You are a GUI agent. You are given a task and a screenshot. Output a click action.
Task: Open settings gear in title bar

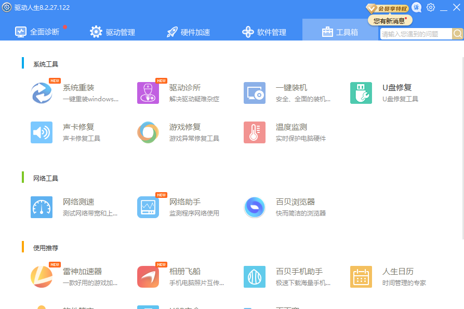tap(431, 7)
